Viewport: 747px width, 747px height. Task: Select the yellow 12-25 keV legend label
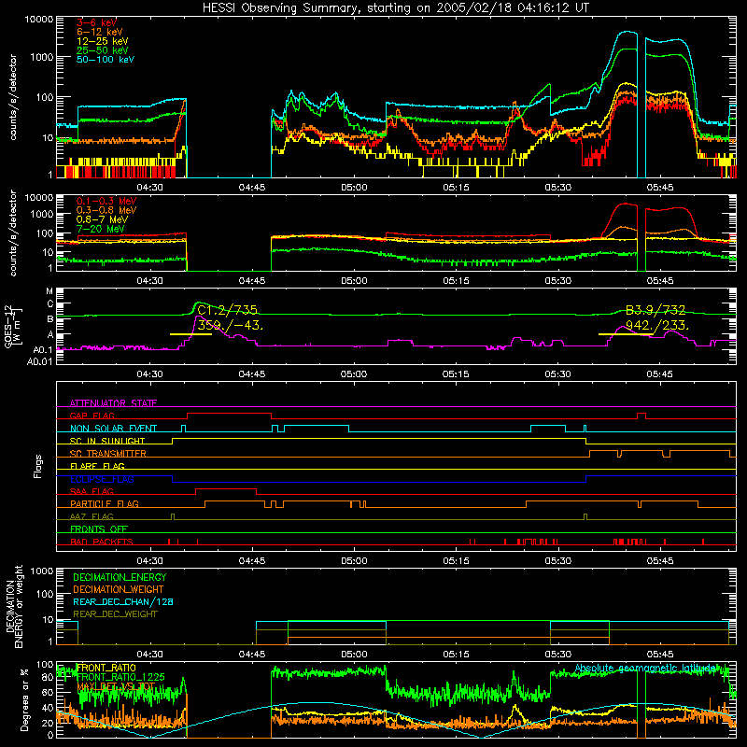(103, 41)
